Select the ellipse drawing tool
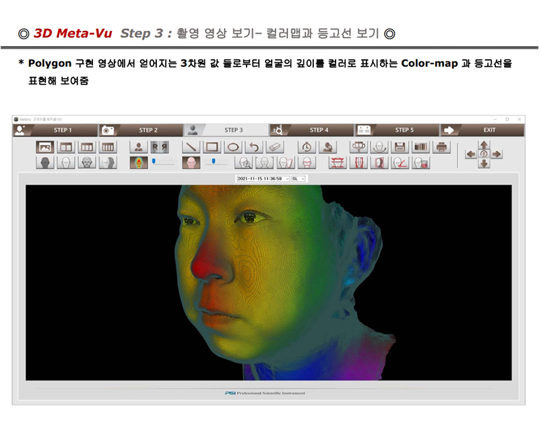Screen dimensions: 539x444 click(232, 147)
